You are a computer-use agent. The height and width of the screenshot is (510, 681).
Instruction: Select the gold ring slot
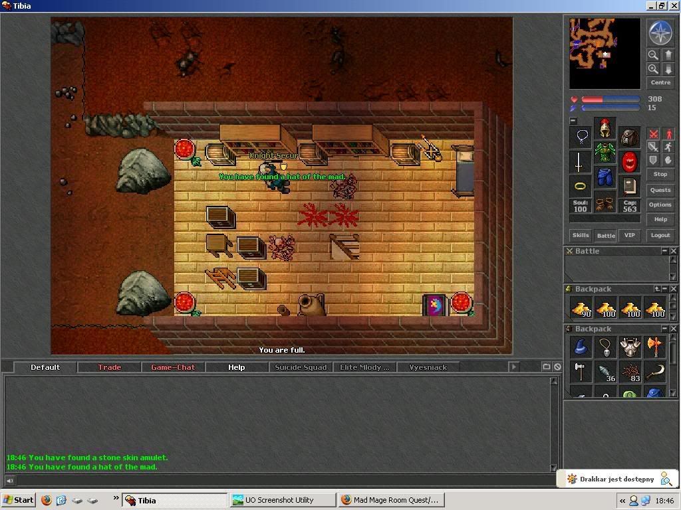point(580,187)
